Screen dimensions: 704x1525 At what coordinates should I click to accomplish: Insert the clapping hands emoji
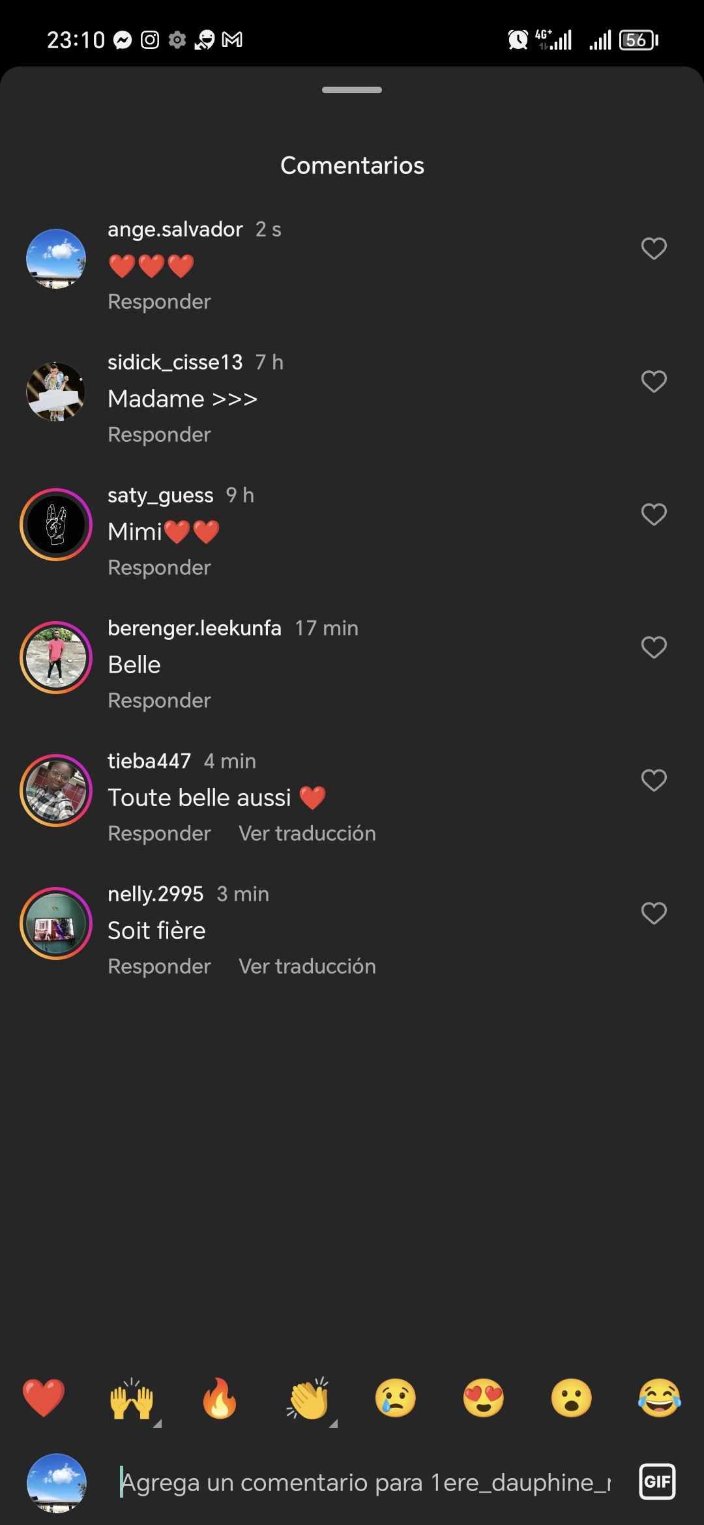point(308,1398)
